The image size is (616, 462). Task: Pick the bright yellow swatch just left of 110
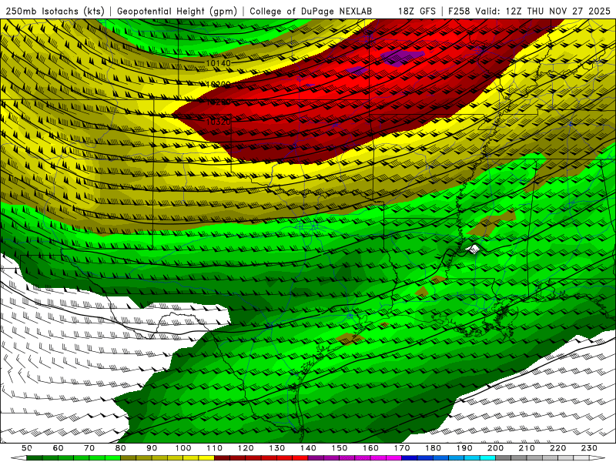(x=206, y=458)
